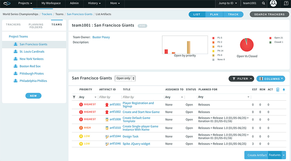Click the bell notification icon in header
Screen dimensions: 291x161
(284, 90)
